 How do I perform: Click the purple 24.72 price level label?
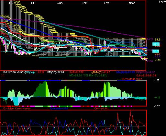tap(150, 39)
